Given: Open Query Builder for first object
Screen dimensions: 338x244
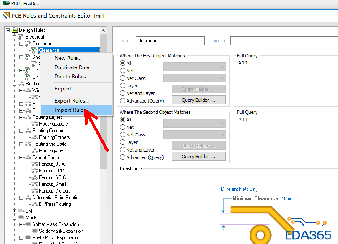Looking at the screenshot, I should coord(198,100).
